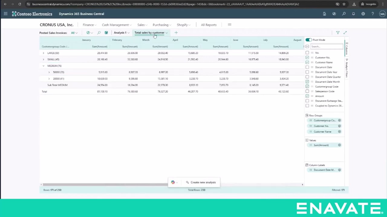Expand the 50000 (35) subgroup
Screen dimensions: 387x217
[49, 72]
